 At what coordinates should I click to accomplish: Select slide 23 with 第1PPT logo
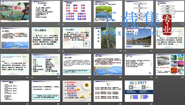139,91
